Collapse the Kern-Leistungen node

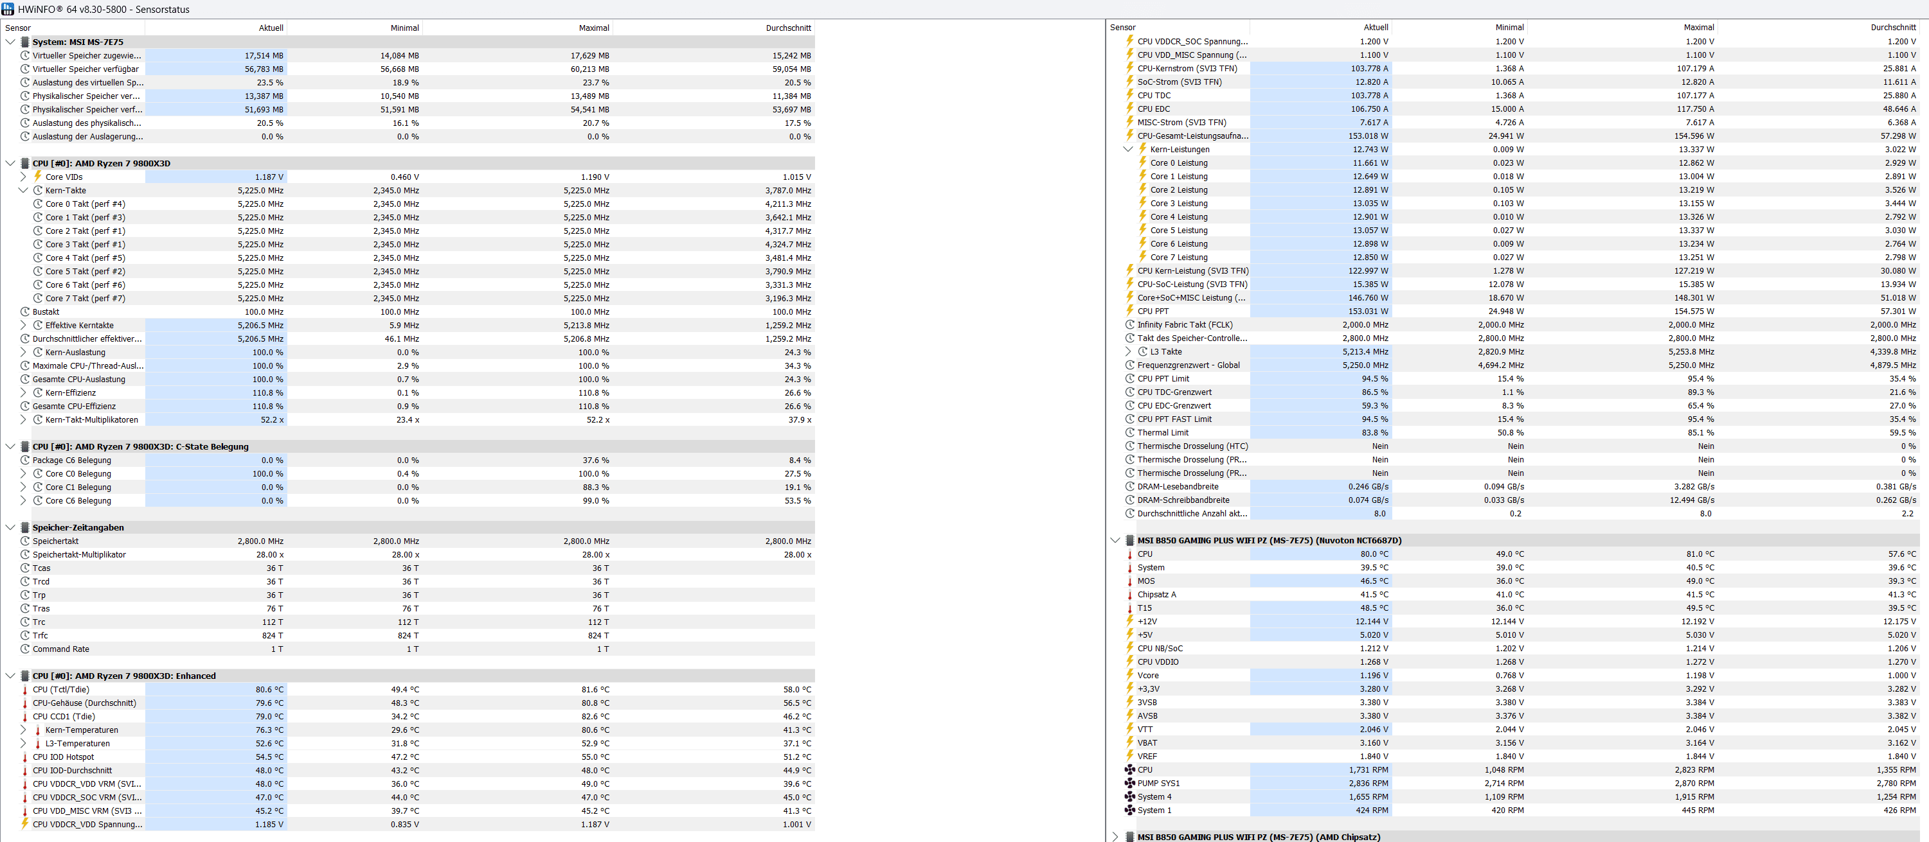(1127, 149)
